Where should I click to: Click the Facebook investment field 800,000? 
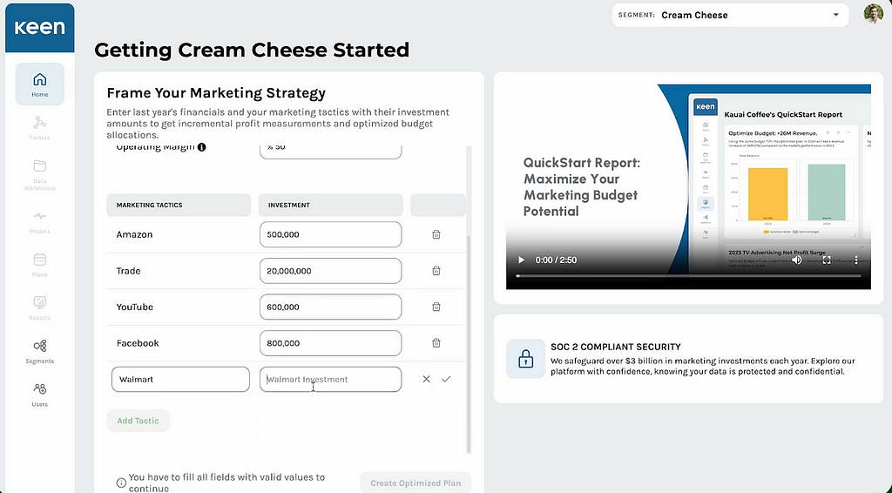(x=330, y=343)
